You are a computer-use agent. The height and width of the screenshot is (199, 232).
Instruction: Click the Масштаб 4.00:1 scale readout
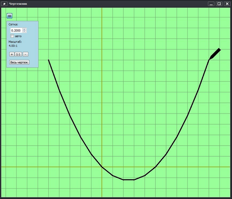point(13,46)
